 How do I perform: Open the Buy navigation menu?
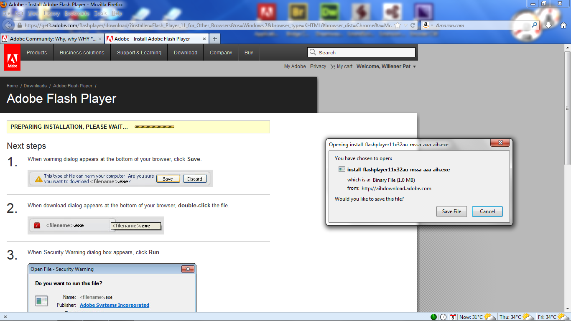point(249,53)
